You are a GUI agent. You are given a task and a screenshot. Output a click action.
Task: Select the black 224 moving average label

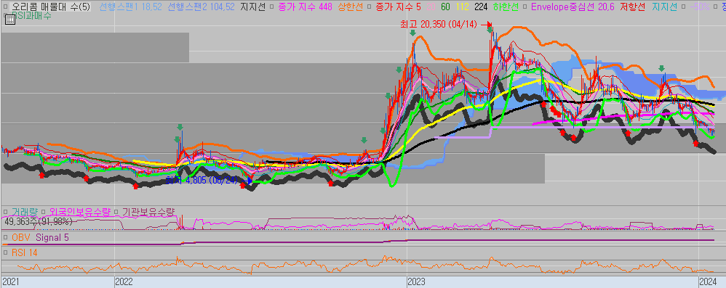481,7
